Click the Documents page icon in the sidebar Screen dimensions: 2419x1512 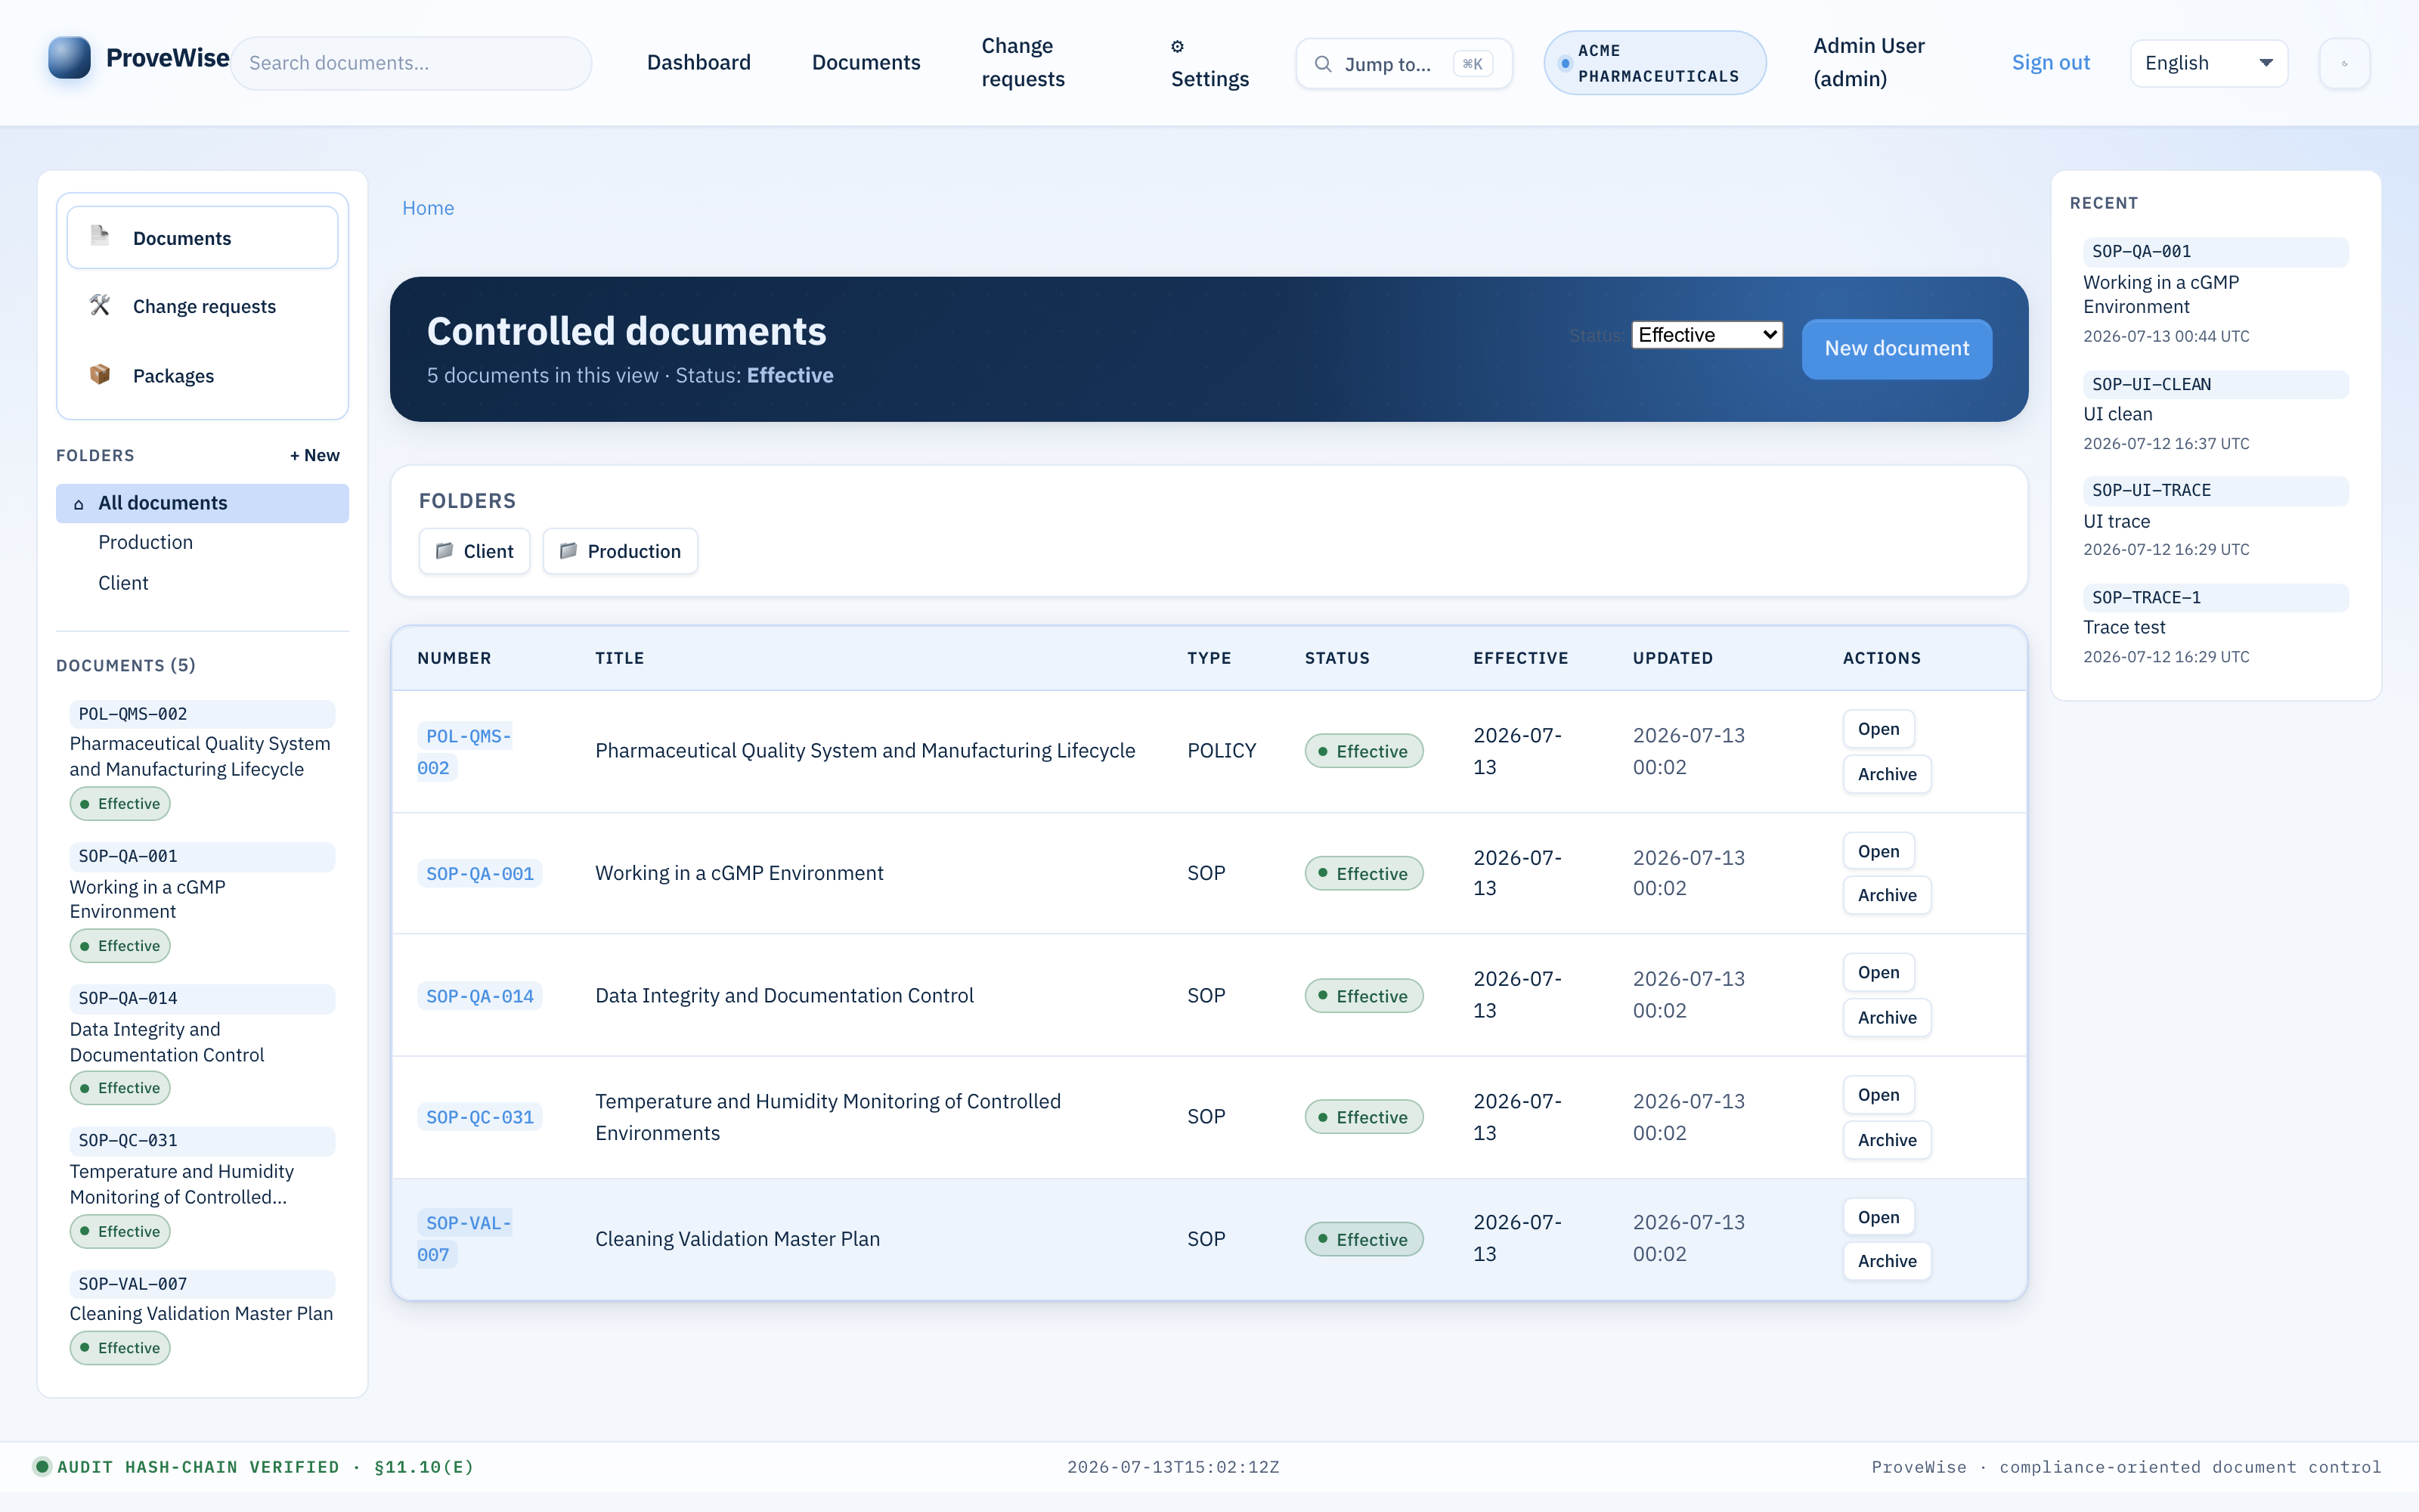(100, 235)
